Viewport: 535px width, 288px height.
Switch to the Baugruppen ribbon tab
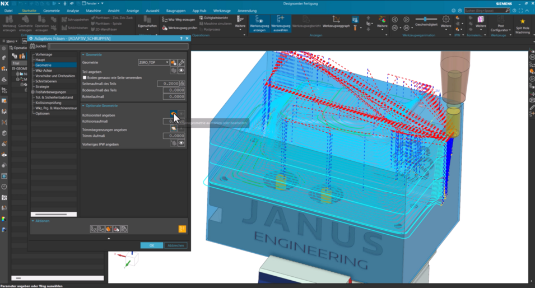(x=176, y=11)
